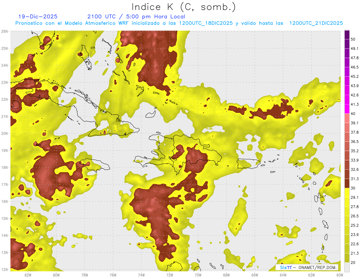Click the "23N" latitude label
361x279 pixels.
[4, 82]
